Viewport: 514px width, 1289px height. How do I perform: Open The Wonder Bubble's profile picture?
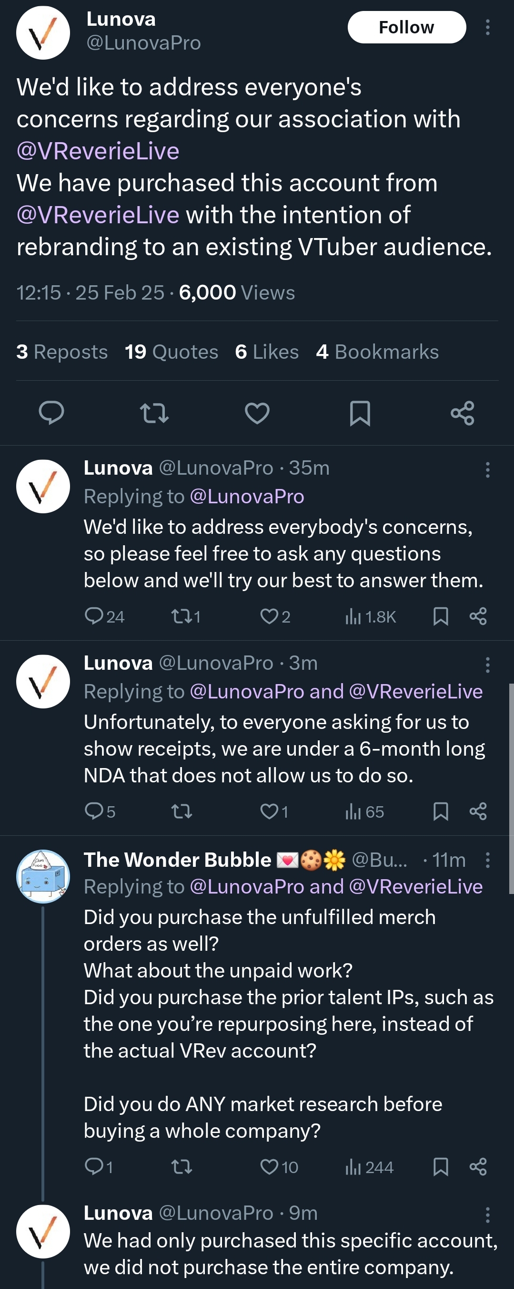coord(43,876)
